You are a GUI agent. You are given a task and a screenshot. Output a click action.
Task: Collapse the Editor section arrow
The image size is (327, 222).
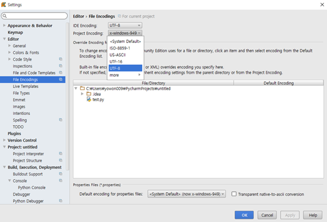[x=4, y=39]
